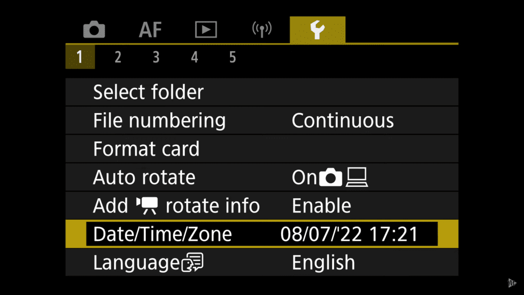The width and height of the screenshot is (524, 295).
Task: Click the movie camera icon in rotate info
Action: coord(147,205)
